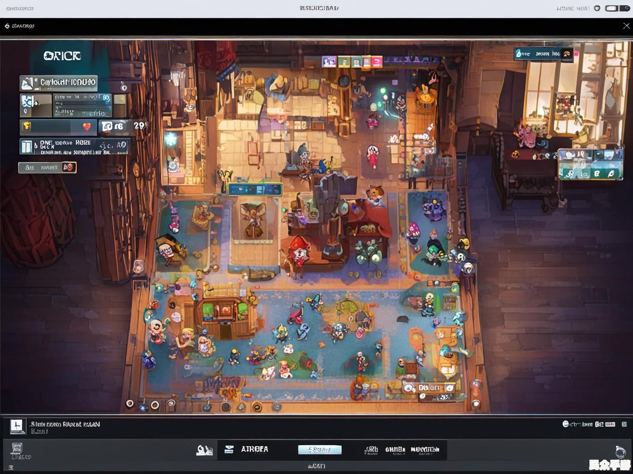Click the orange icon on top-right teal banner
633x474 pixels.
coord(566,54)
